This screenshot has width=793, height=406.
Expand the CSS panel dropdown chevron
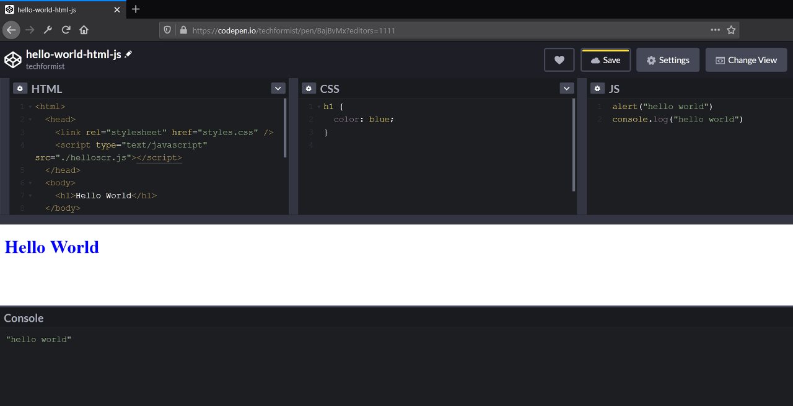click(566, 88)
